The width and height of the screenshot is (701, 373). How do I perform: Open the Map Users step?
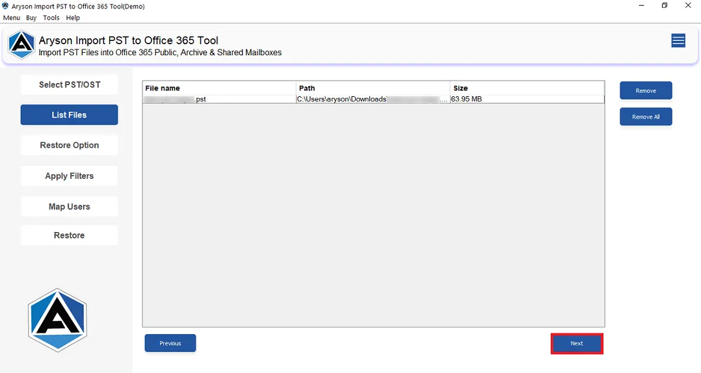(70, 207)
